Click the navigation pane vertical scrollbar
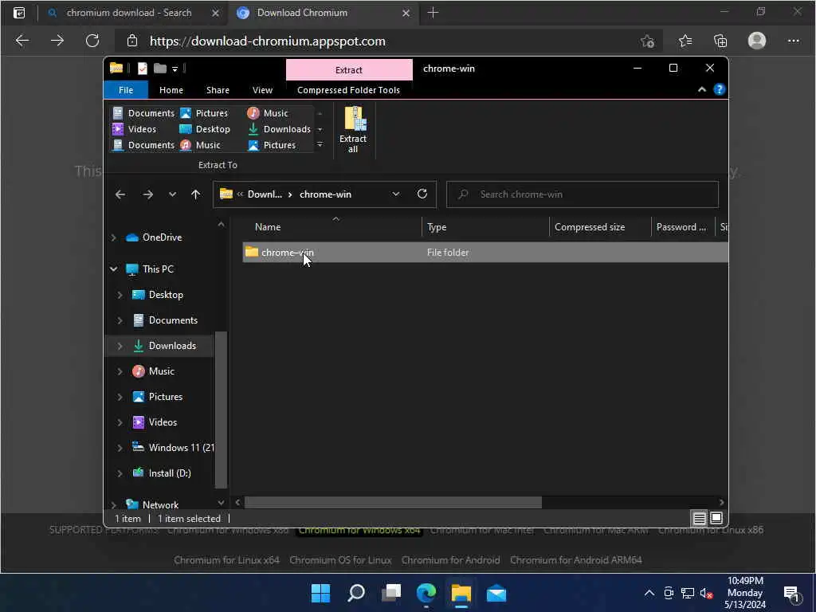The image size is (816, 612). click(x=221, y=410)
